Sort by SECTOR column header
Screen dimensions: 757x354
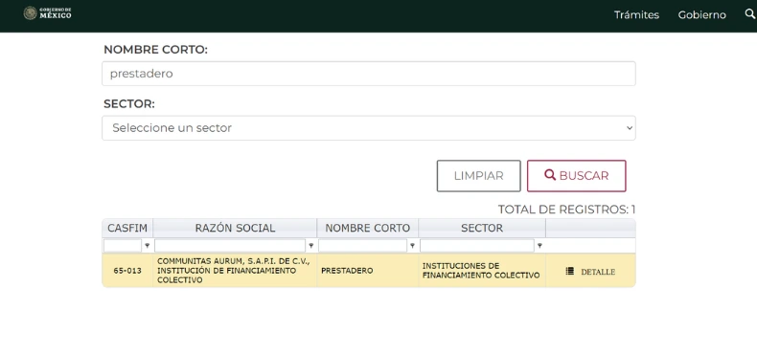482,228
